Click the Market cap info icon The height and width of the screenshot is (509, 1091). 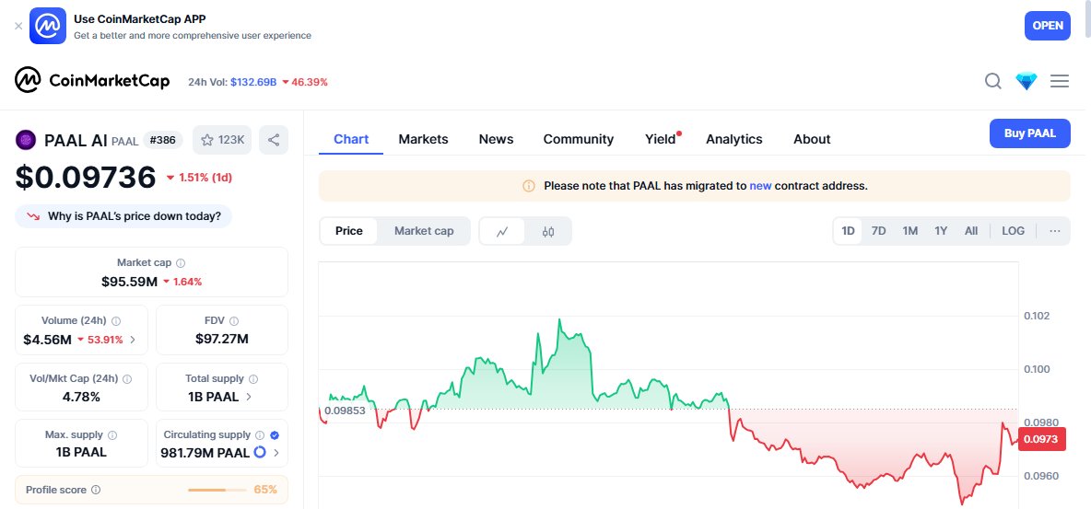[x=181, y=263]
